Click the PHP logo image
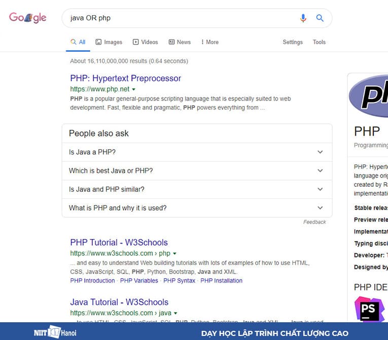 pos(369,95)
